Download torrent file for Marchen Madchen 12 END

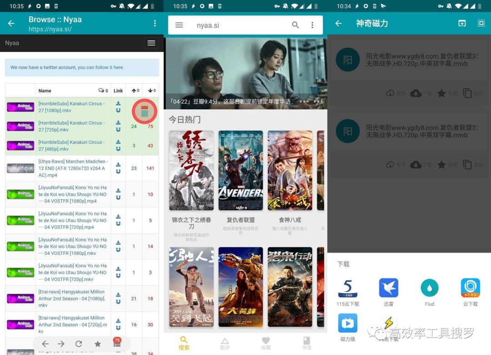coord(118,164)
